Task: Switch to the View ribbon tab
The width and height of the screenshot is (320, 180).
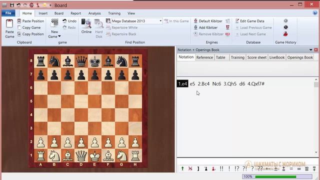Action: [131, 13]
